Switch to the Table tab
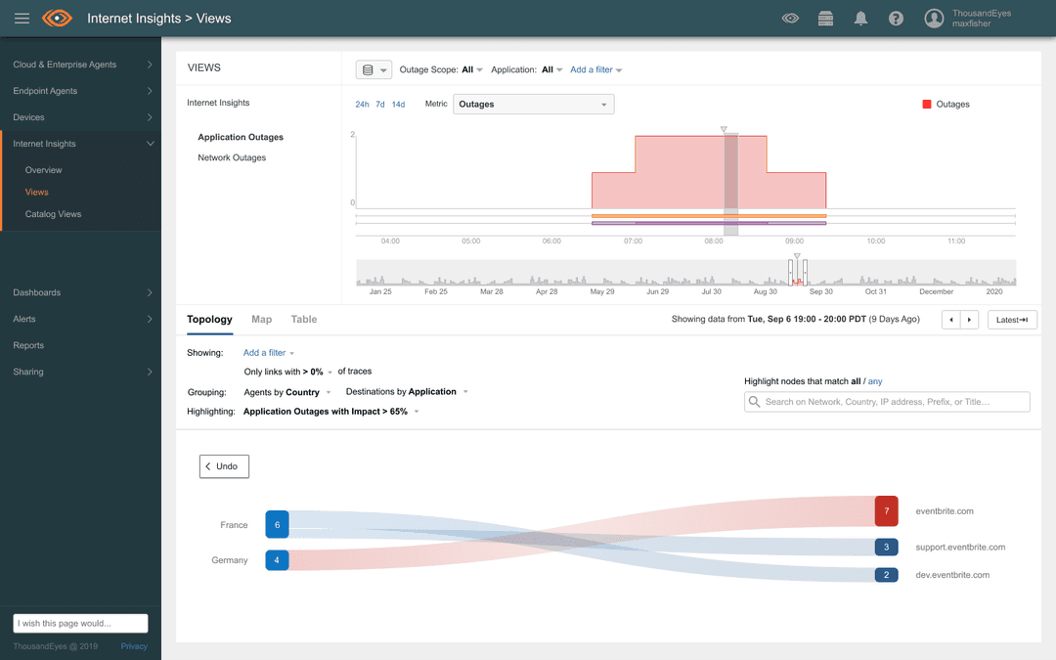 coord(304,320)
